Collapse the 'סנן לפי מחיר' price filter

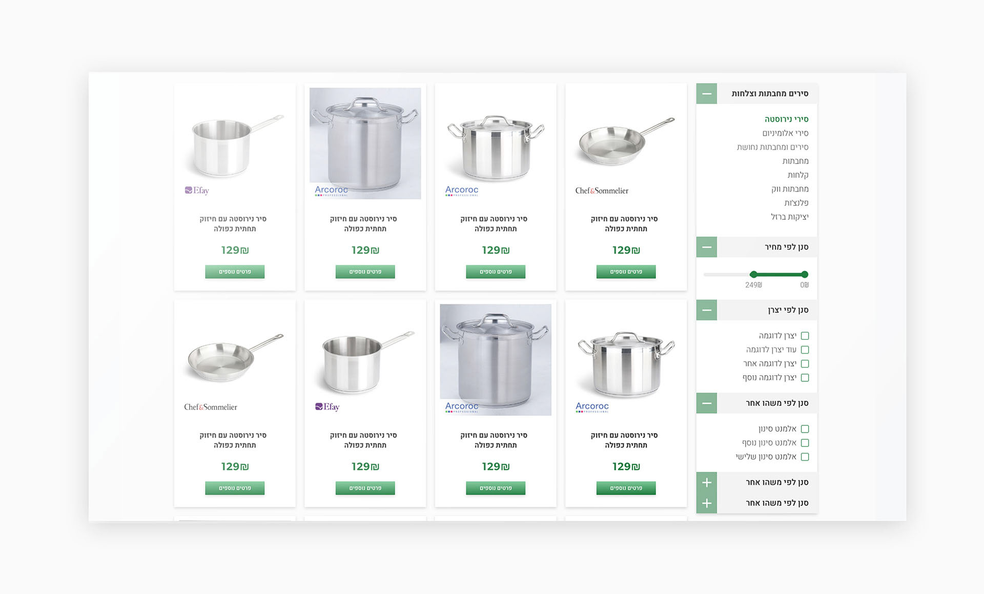(707, 248)
